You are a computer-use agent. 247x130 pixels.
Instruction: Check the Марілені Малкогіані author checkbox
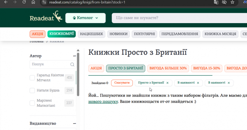click(32, 103)
